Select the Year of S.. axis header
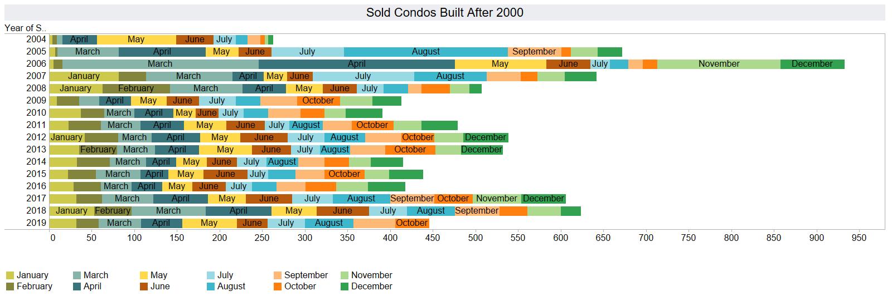The image size is (892, 306). (26, 28)
